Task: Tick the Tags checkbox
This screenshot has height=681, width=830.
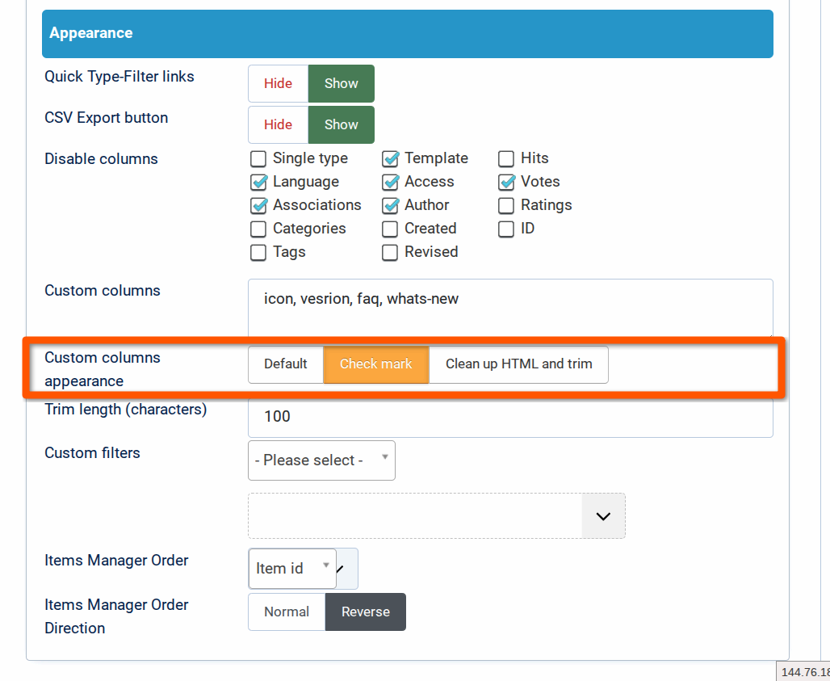Action: coord(258,252)
